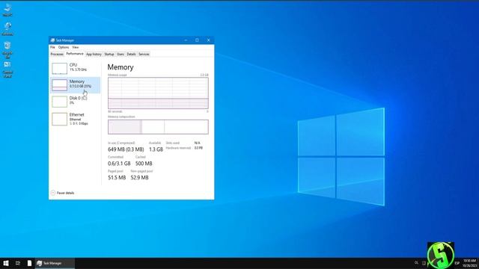This screenshot has width=479, height=269.
Task: Open the Startup tab
Action: [109, 54]
